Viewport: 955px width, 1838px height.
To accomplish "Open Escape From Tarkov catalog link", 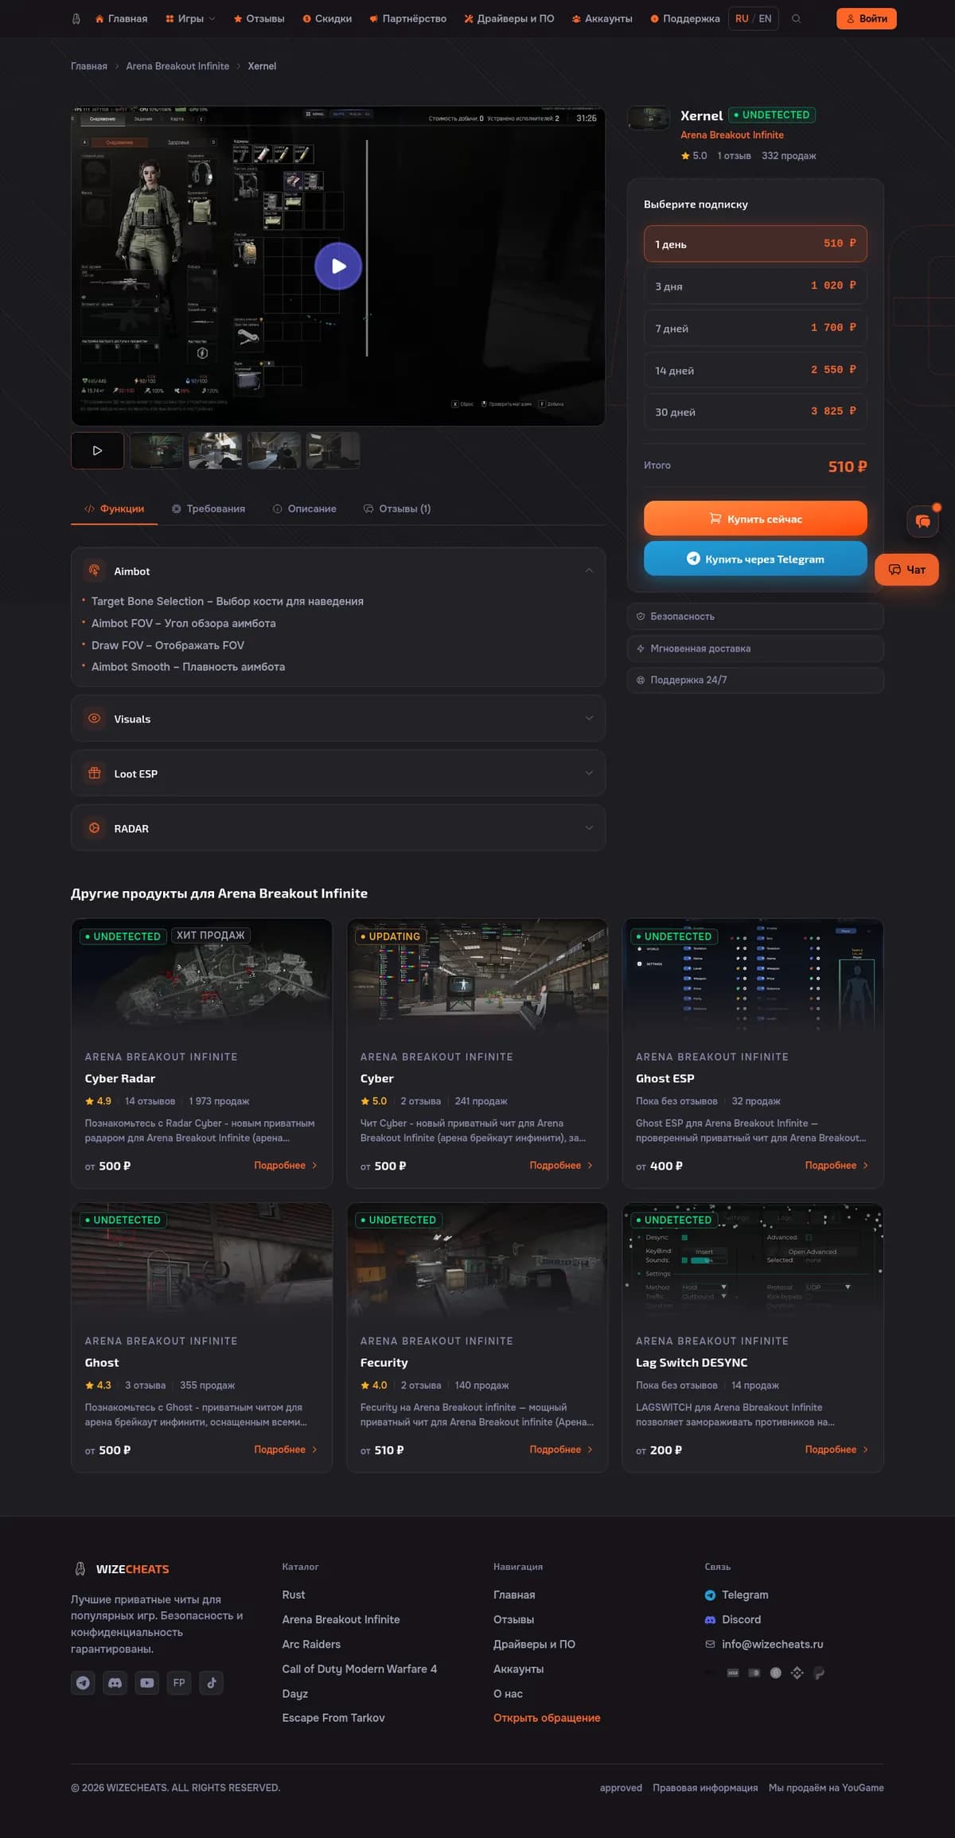I will pos(333,1718).
